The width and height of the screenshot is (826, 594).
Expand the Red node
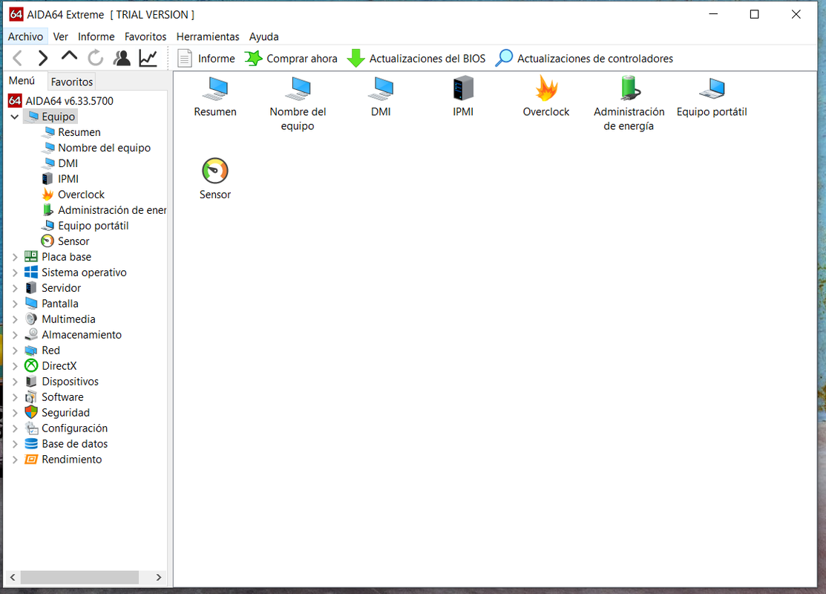click(15, 350)
